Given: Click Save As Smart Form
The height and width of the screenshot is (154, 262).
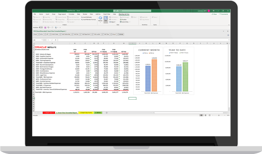Looking at the screenshot, I should 74,20.
